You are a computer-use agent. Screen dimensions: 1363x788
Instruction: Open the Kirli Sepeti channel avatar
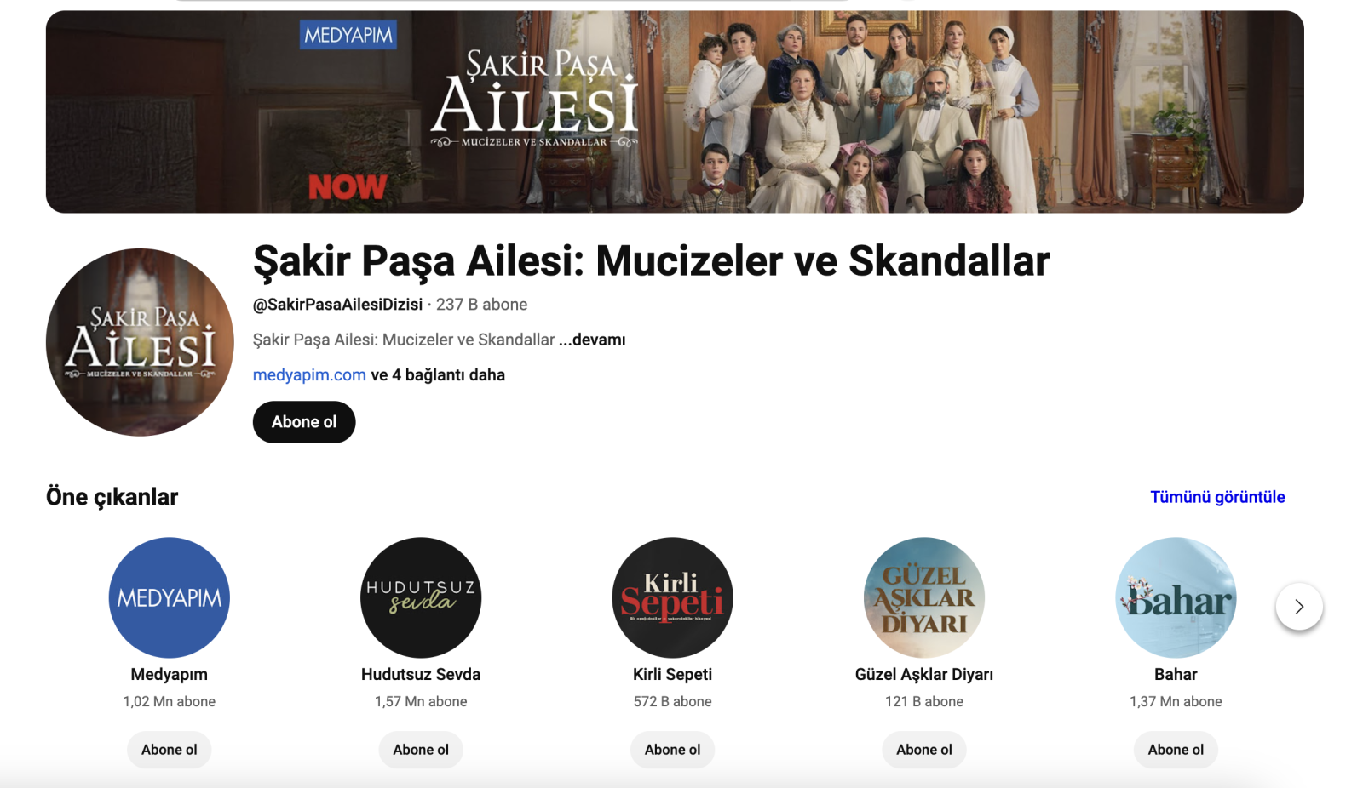(672, 597)
